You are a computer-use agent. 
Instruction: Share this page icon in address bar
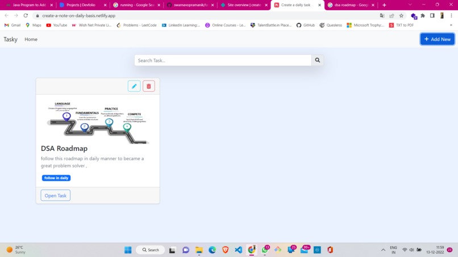(392, 16)
